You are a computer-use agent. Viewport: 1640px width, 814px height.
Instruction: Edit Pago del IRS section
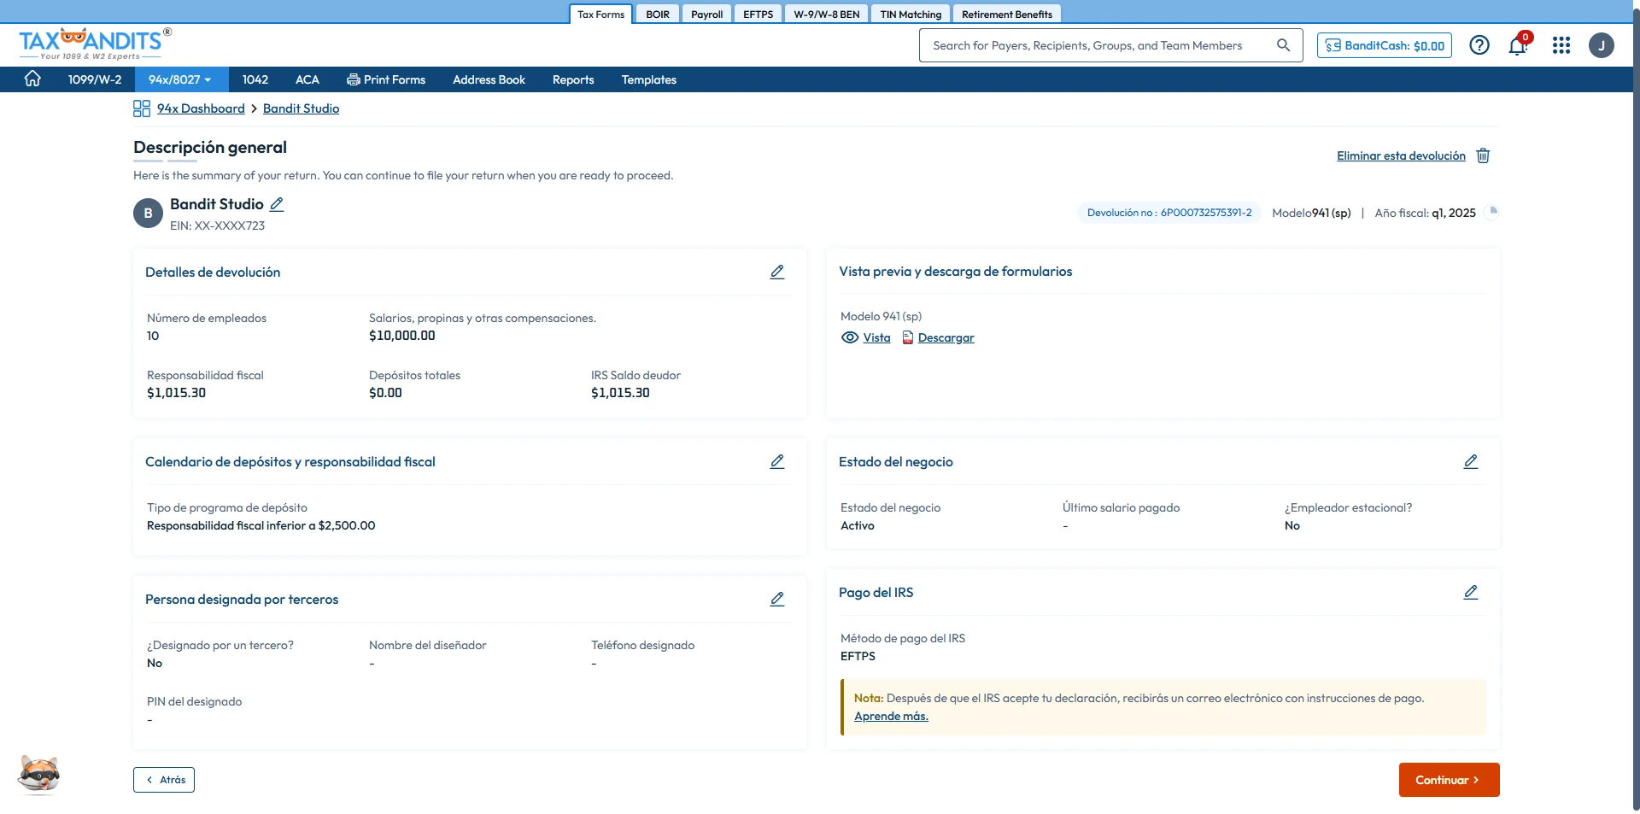1471,592
